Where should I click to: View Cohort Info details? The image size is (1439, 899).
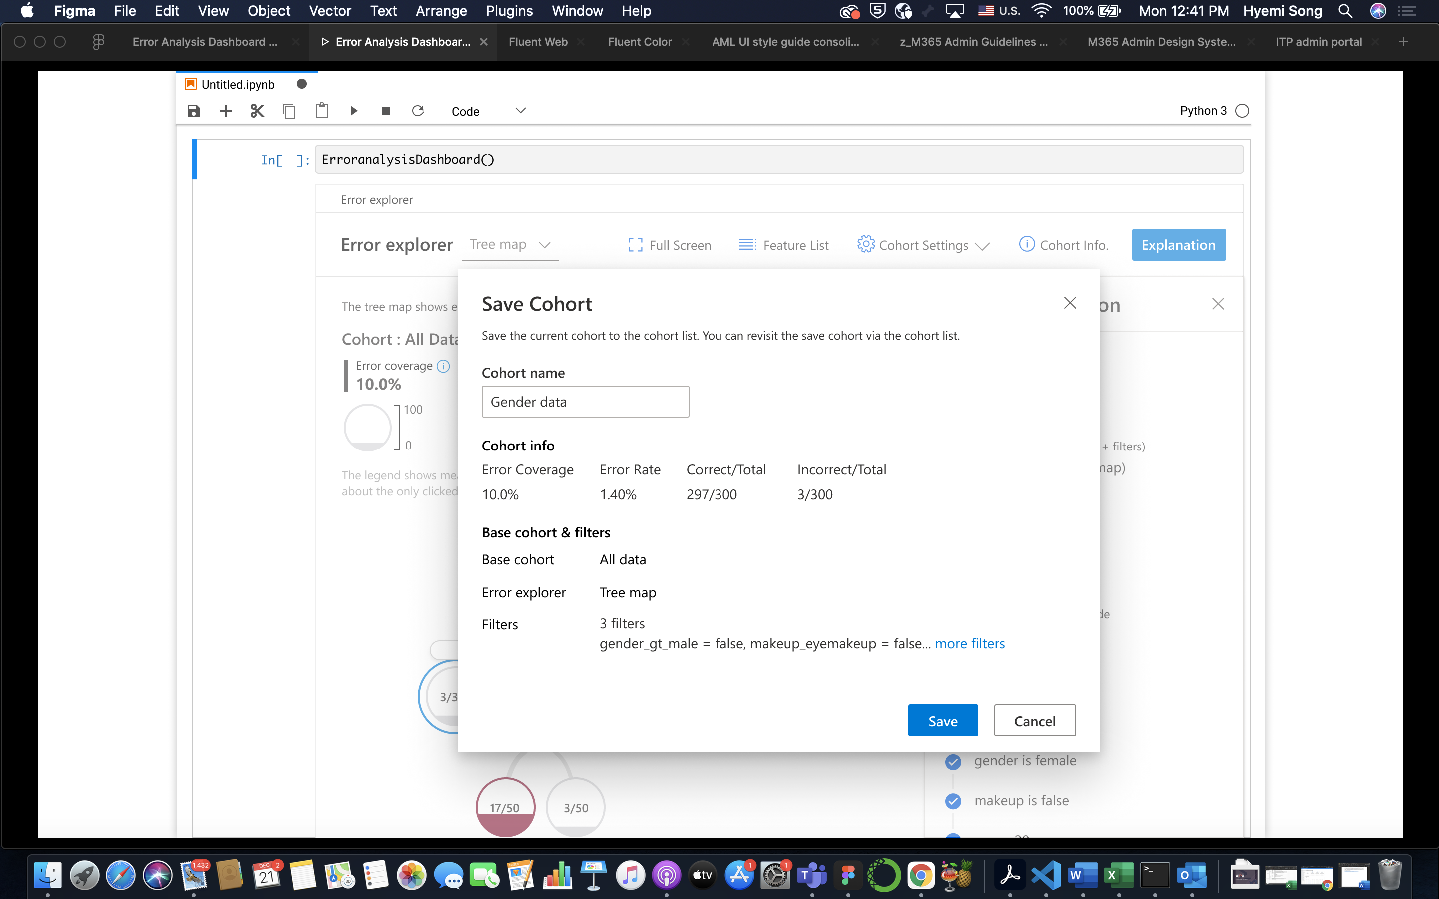click(x=1063, y=244)
